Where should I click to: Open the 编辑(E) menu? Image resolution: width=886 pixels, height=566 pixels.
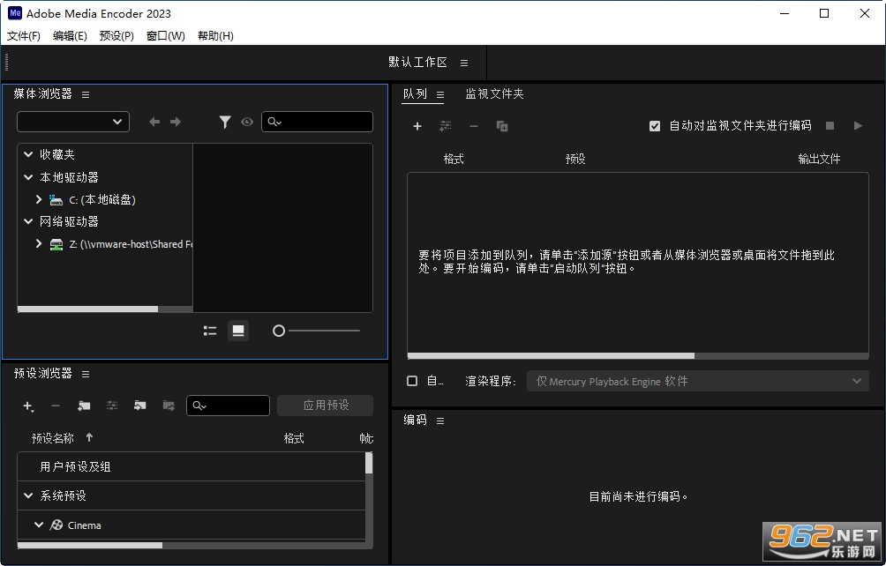pyautogui.click(x=70, y=35)
